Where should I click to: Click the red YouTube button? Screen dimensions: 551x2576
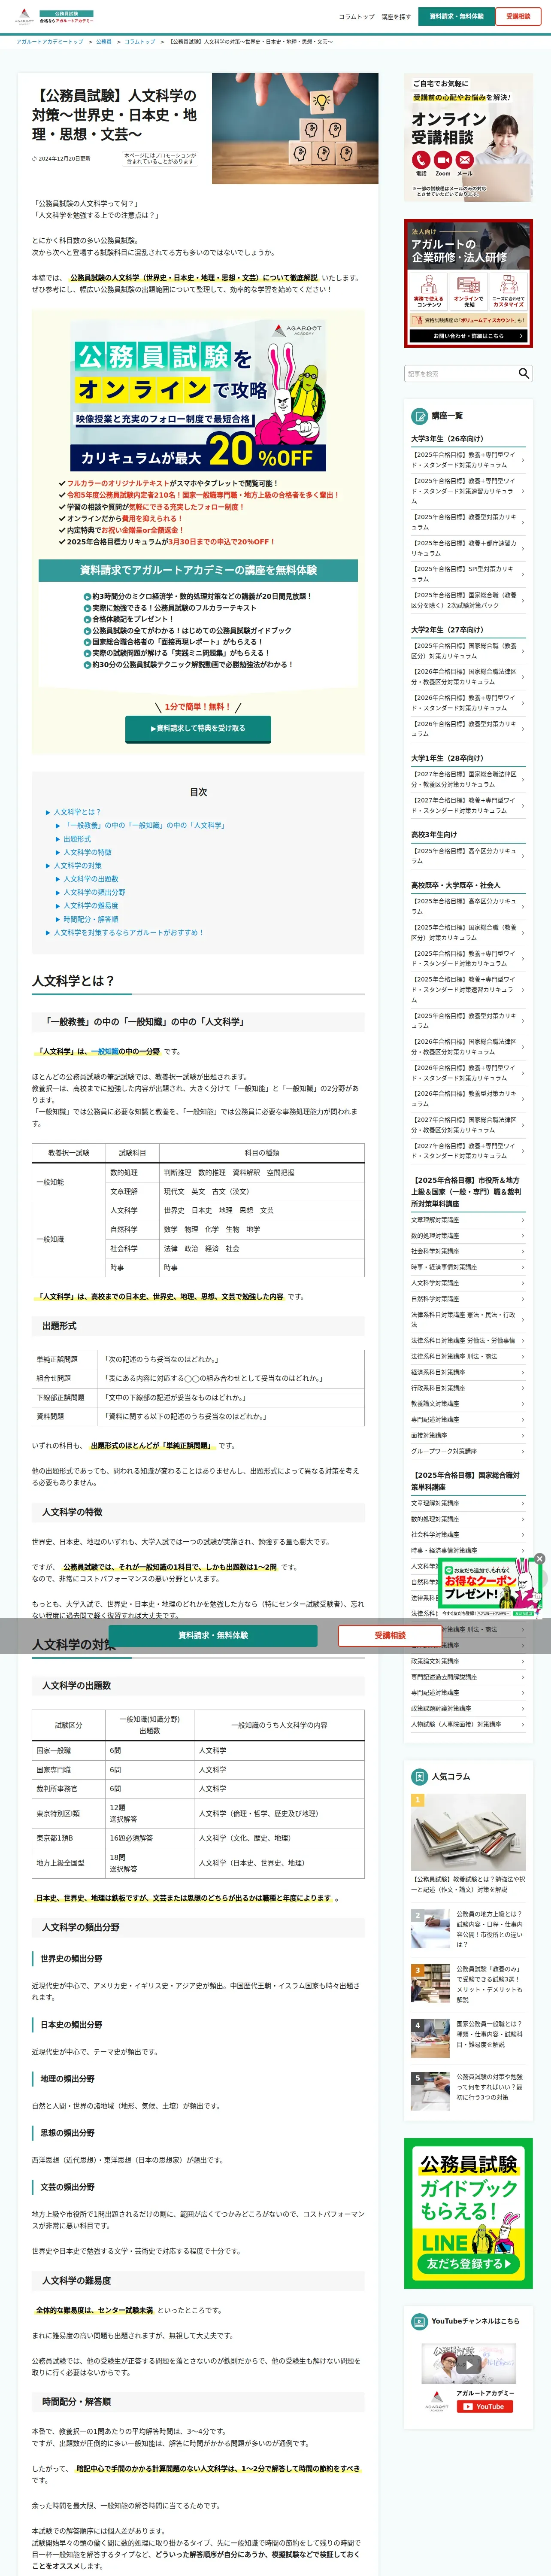pyautogui.click(x=484, y=2407)
